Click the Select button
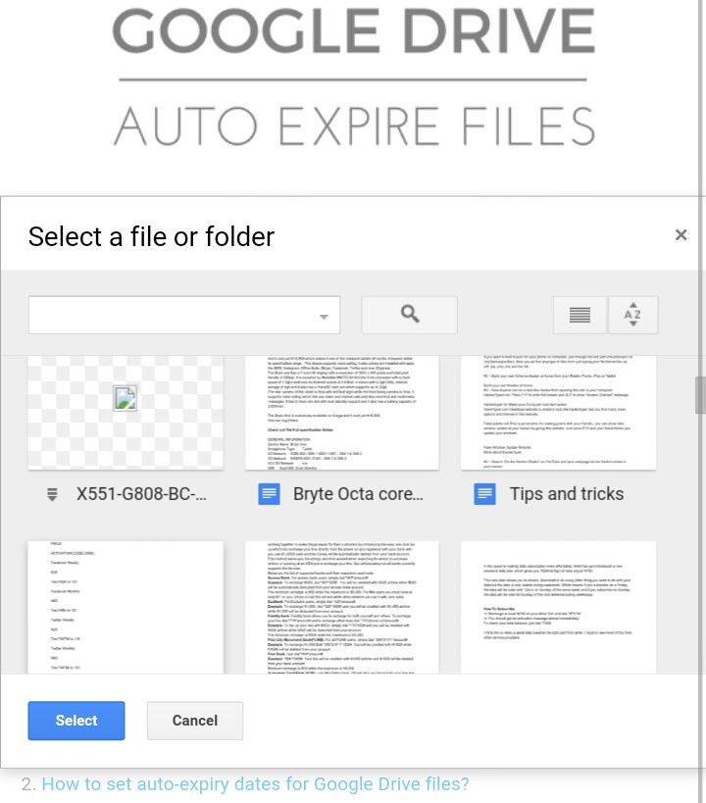Screen dimensions: 706x803 pos(76,721)
